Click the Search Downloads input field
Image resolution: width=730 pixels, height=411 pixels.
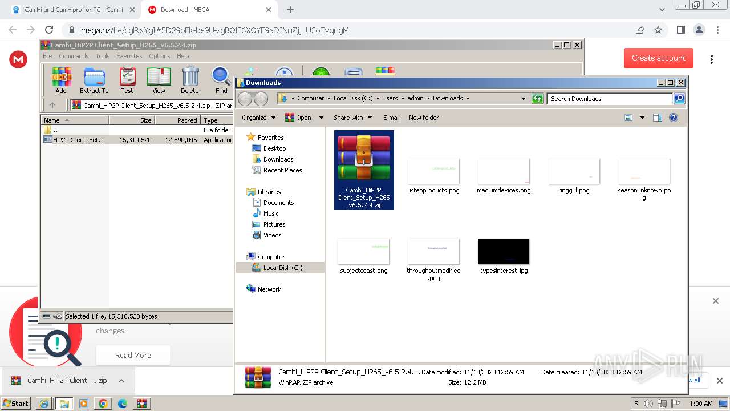tap(609, 99)
